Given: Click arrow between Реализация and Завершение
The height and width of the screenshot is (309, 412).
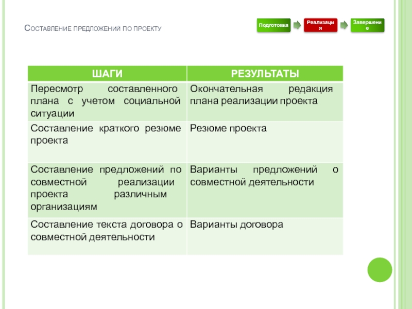Looking at the screenshot, I should [344, 25].
